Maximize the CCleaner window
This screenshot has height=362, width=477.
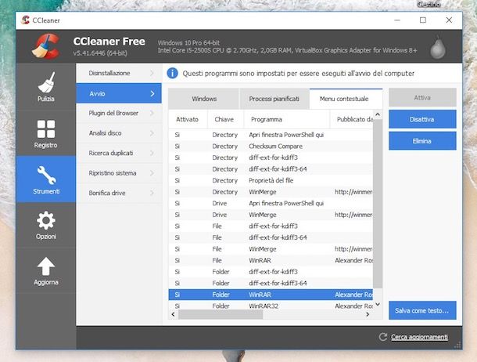[423, 20]
